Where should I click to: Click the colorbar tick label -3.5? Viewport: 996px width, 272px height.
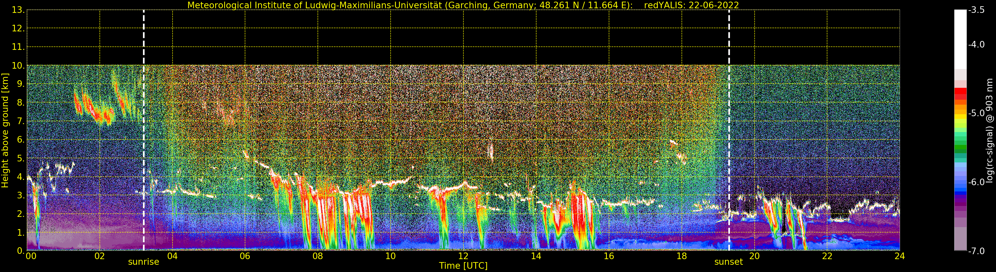[976, 10]
